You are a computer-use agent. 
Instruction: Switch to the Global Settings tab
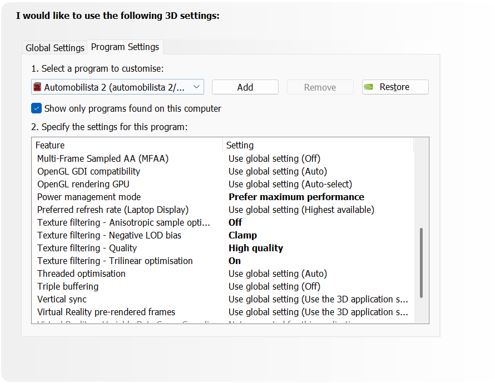click(x=55, y=48)
